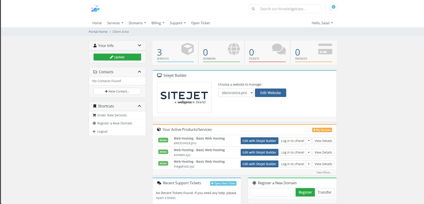Select Open Ticket in the navigation bar

[x=200, y=23]
